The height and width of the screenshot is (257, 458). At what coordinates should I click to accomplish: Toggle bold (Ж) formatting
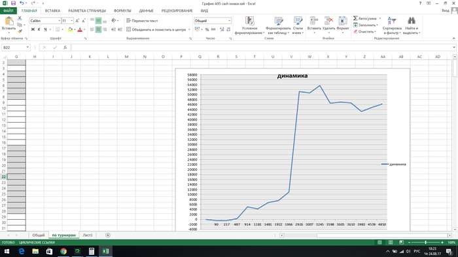pos(33,29)
